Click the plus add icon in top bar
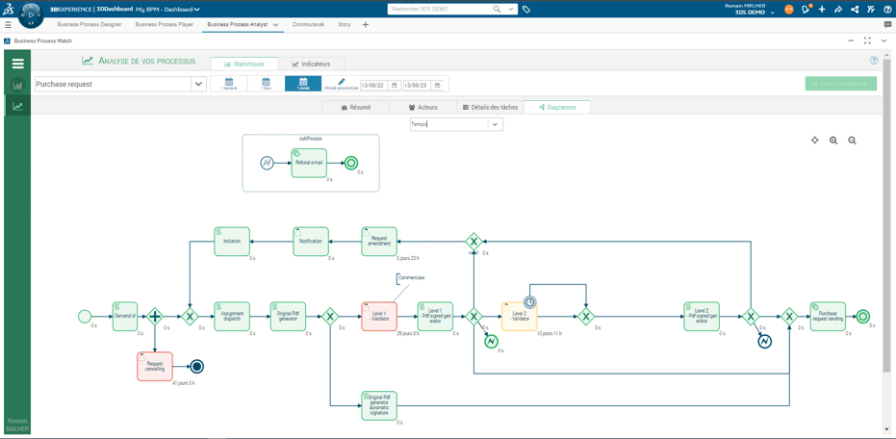Viewport: 896px width, 439px height. pos(822,10)
